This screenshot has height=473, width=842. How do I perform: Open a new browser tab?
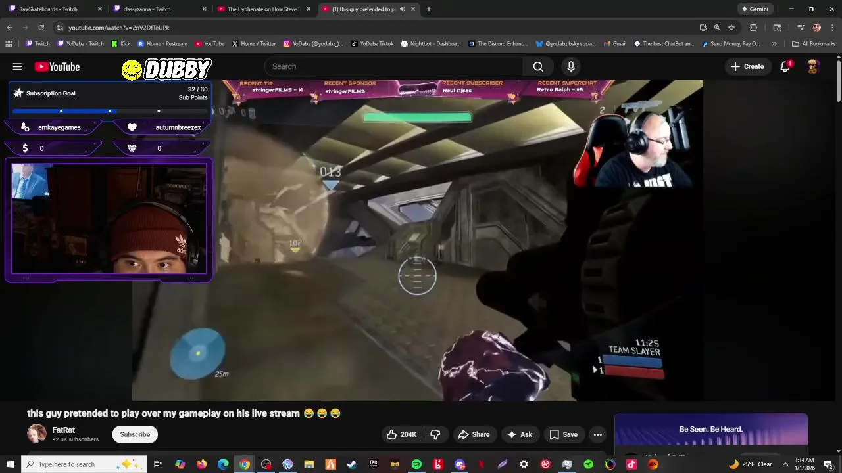pyautogui.click(x=429, y=9)
